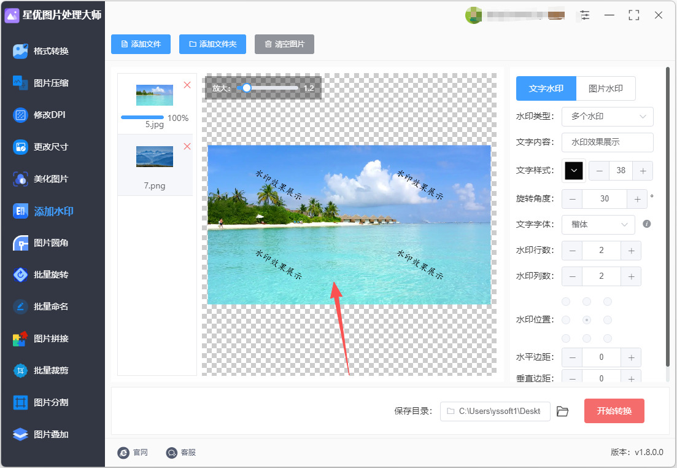Open the 图片压缩 image compression tool
Screen dimensions: 677x468
[x=41, y=83]
